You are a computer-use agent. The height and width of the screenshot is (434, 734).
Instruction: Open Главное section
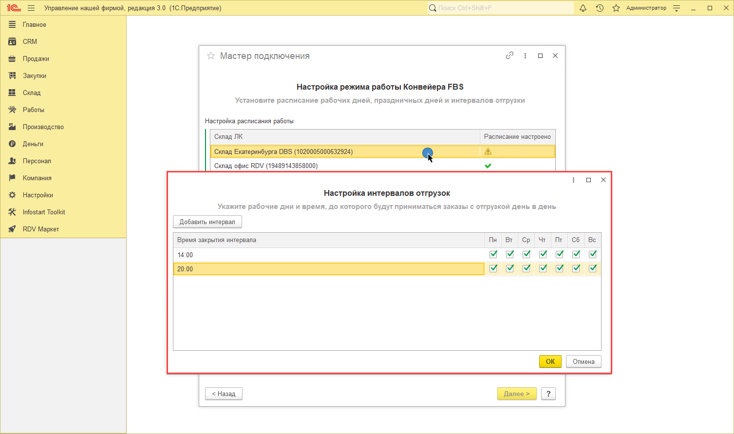63,24
